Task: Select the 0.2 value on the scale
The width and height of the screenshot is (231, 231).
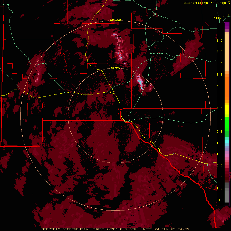Action: click(219, 166)
